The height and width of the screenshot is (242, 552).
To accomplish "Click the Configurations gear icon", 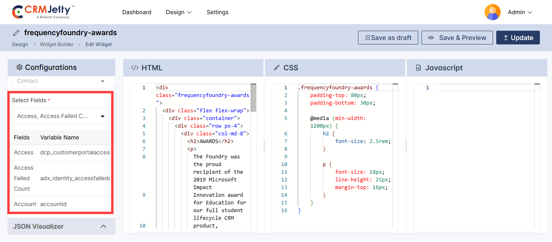I will click(19, 67).
